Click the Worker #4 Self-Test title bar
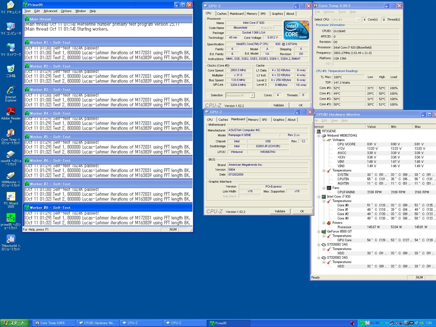Screen dimensions: 436x327 pyautogui.click(x=108, y=113)
